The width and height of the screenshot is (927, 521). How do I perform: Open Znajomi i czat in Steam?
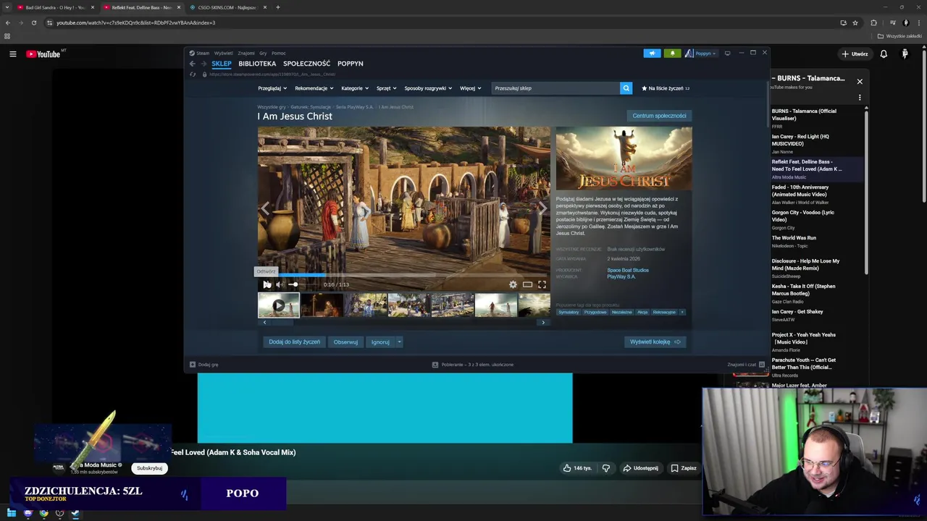click(x=746, y=365)
